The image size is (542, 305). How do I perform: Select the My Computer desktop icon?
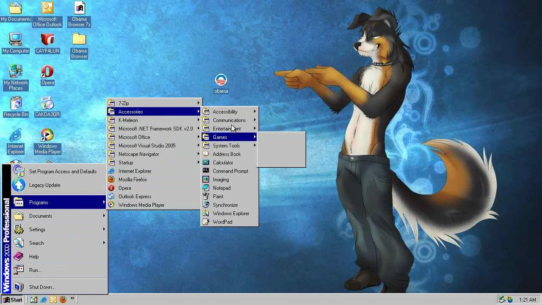[x=16, y=43]
